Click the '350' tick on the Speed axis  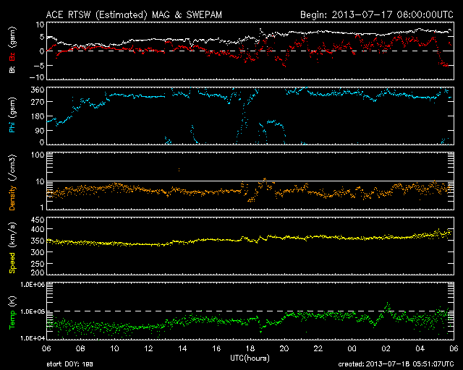point(38,241)
